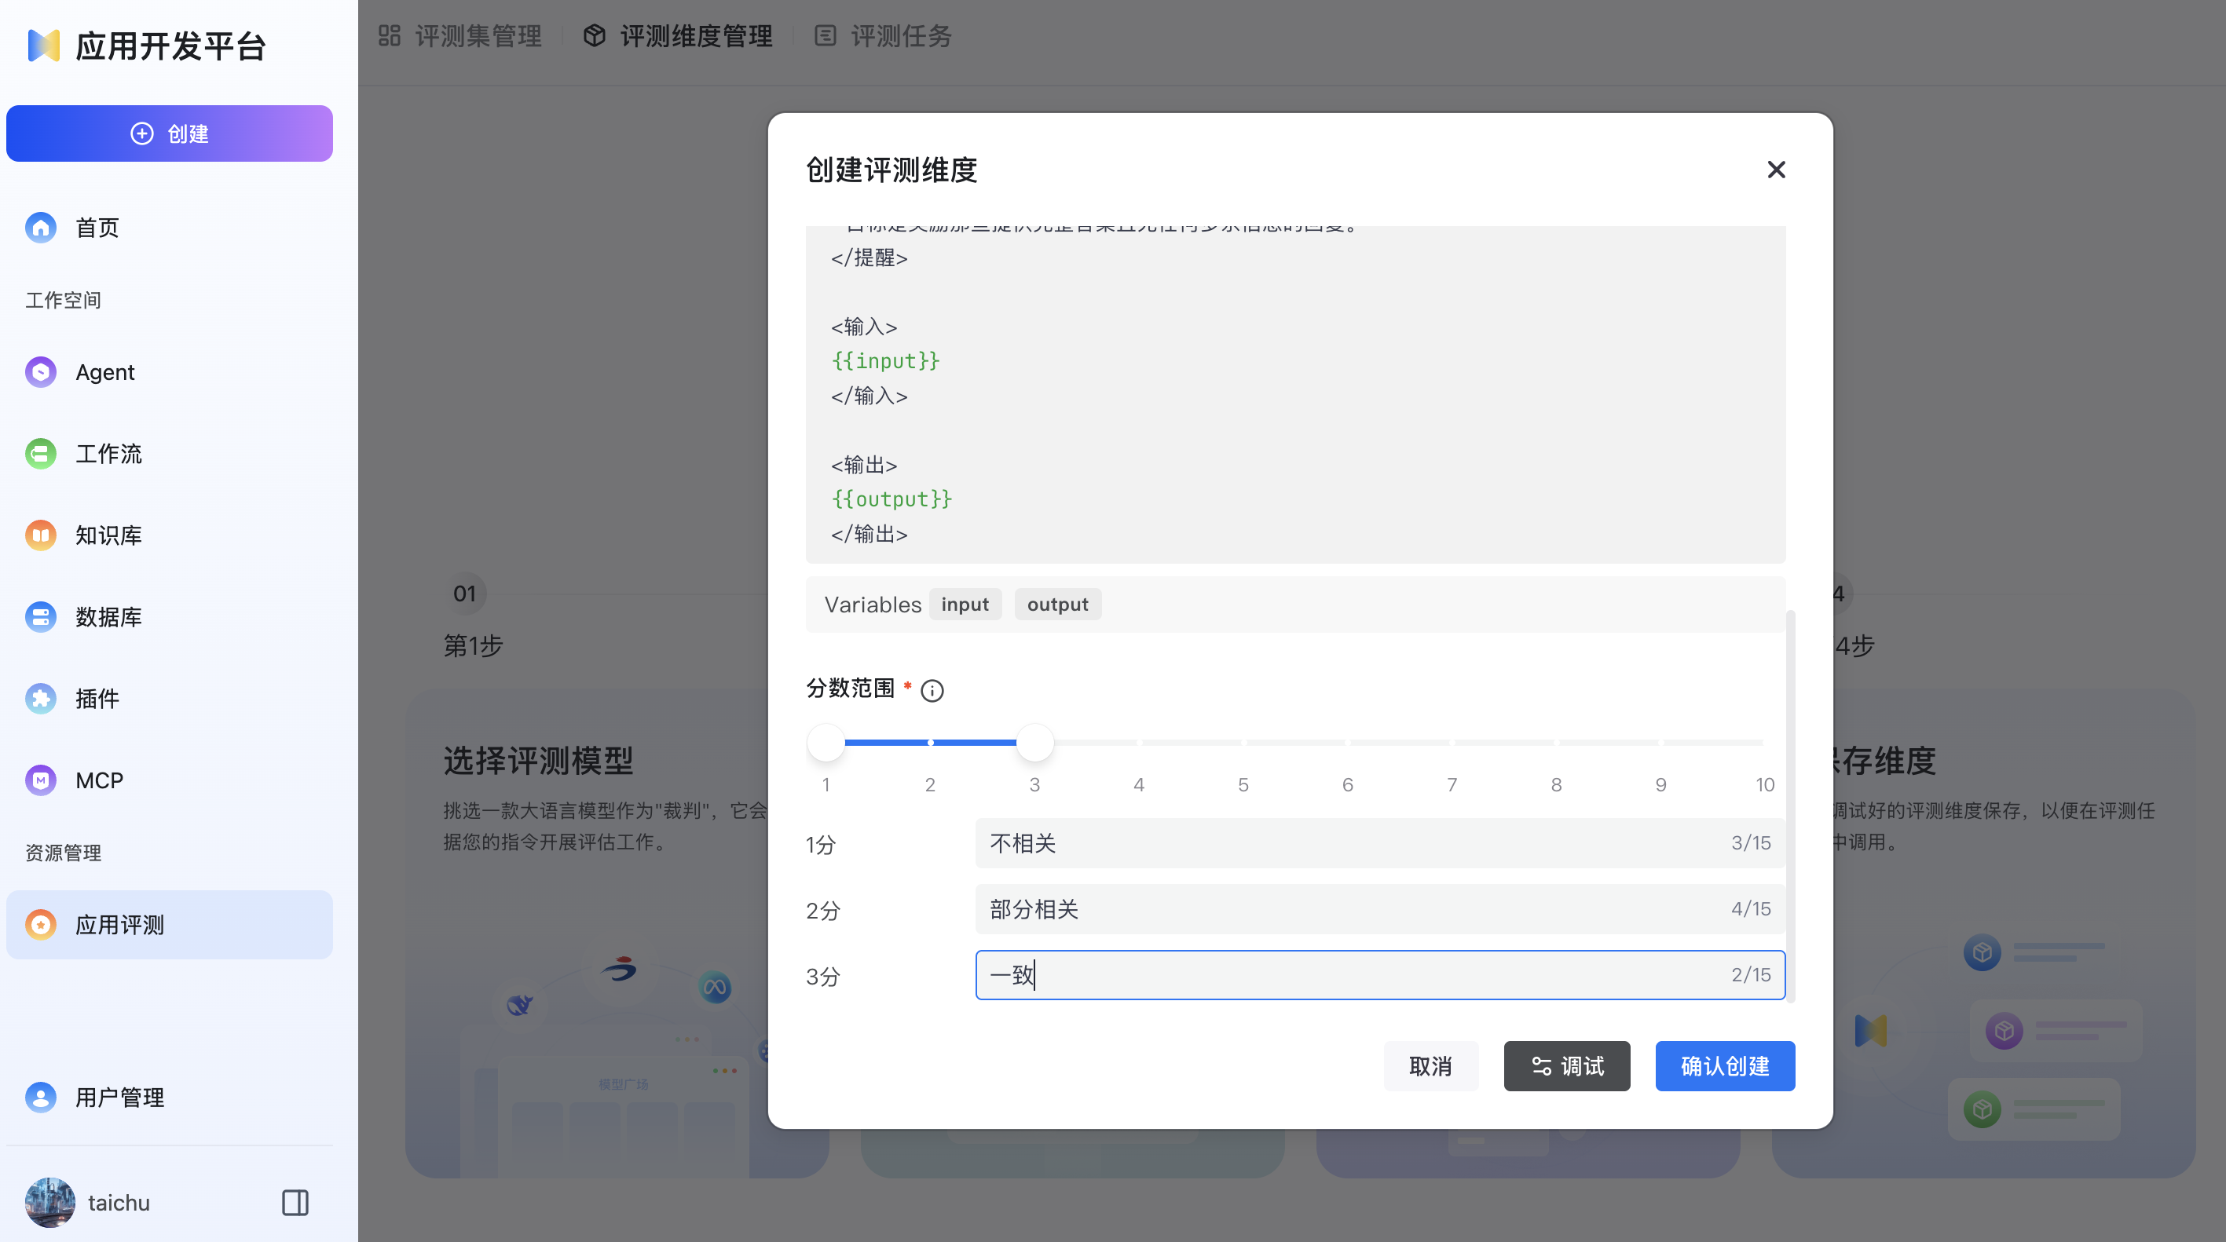Viewport: 2226px width, 1242px height.
Task: Set the score slider to 5
Action: 1243,742
